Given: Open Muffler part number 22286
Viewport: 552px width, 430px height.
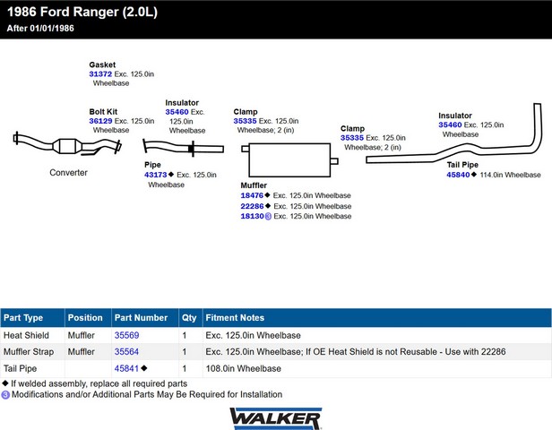Looking at the screenshot, I should tap(252, 206).
